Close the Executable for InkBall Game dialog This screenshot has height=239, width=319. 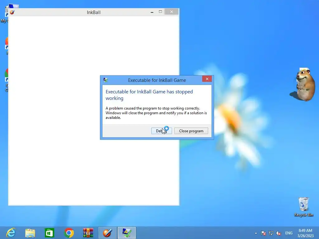point(207,79)
